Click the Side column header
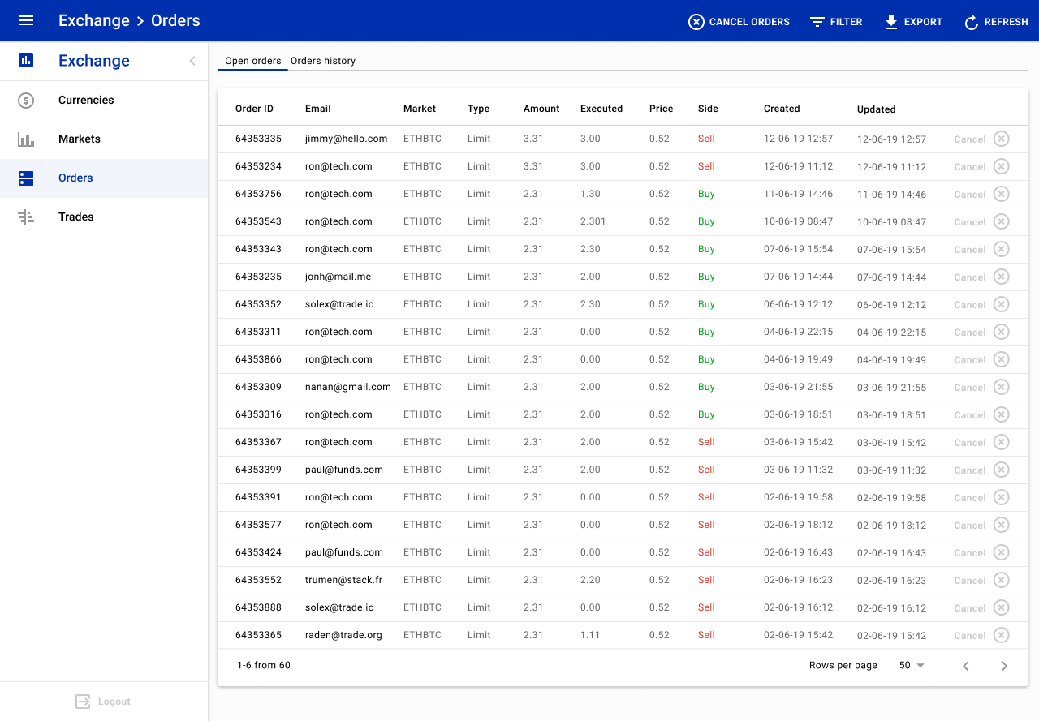 708,109
